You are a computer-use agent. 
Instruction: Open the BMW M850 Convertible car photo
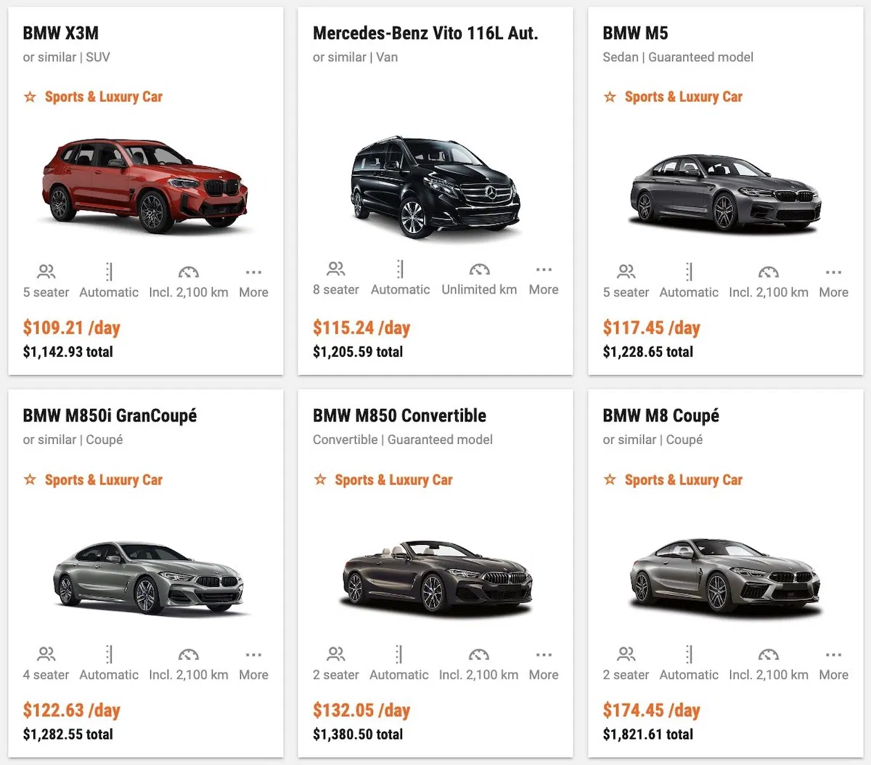(x=435, y=575)
